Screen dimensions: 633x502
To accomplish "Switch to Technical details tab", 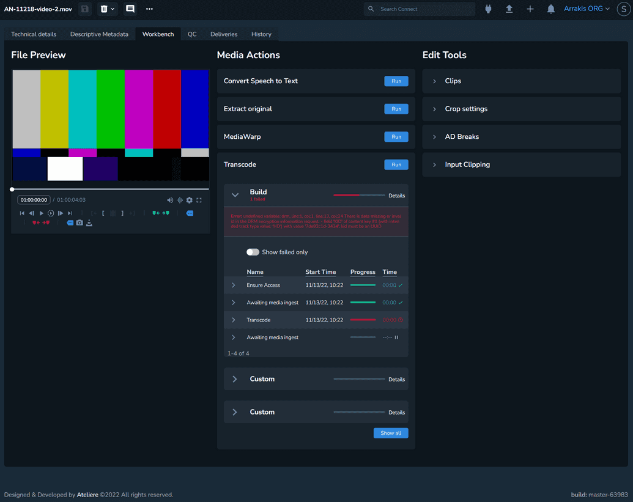I will click(x=34, y=34).
